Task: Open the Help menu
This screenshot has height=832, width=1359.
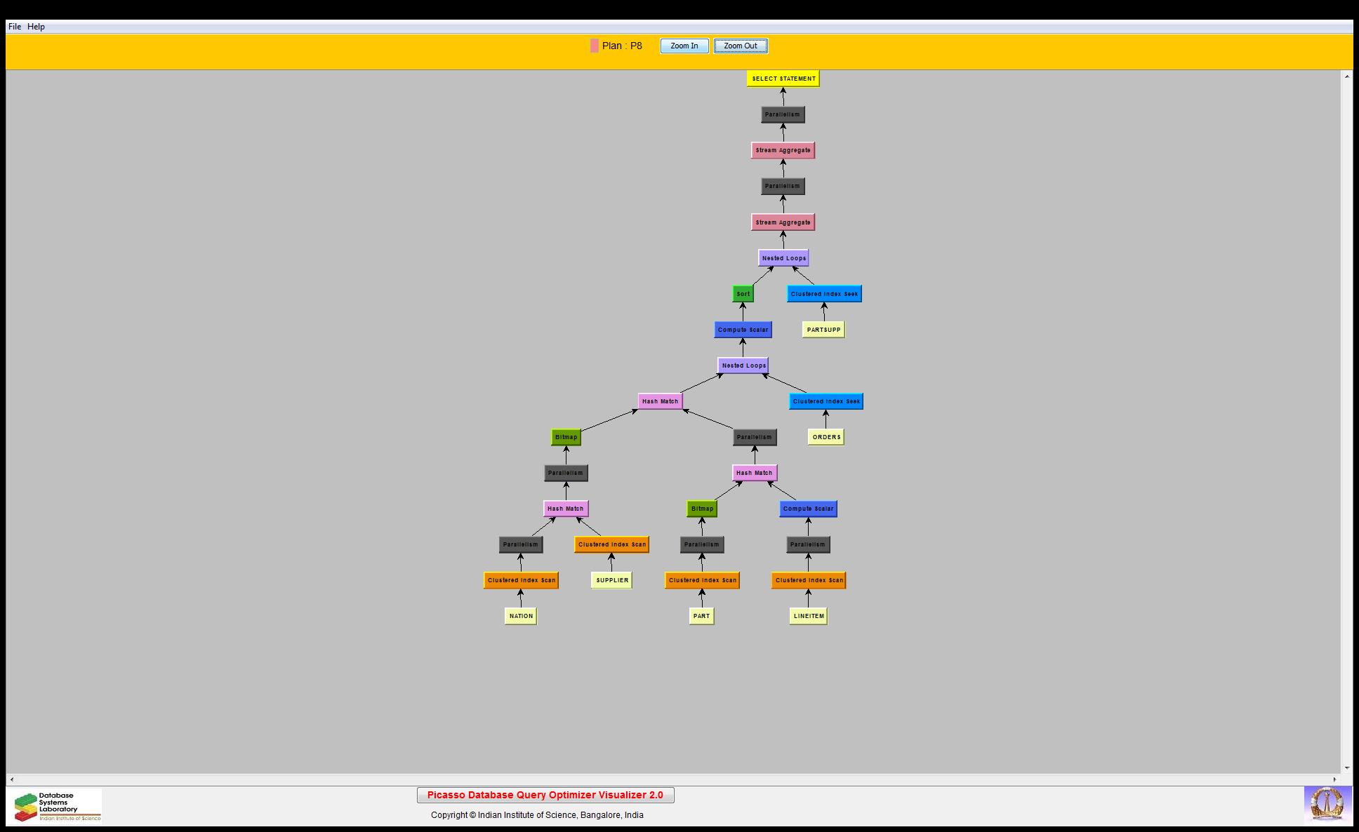Action: click(x=36, y=27)
